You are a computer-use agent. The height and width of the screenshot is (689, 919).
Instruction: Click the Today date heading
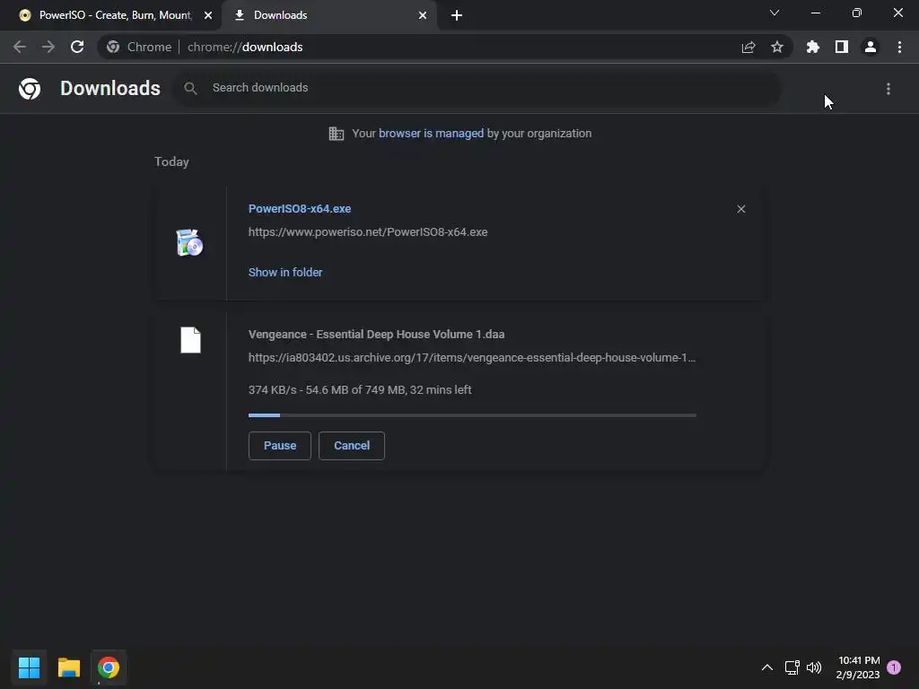tap(171, 161)
